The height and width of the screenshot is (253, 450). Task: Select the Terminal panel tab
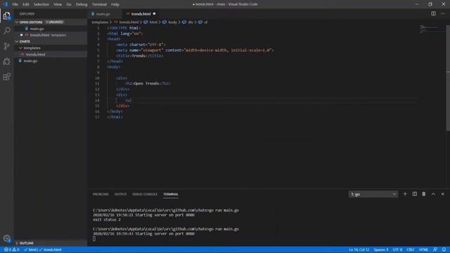[x=171, y=194]
